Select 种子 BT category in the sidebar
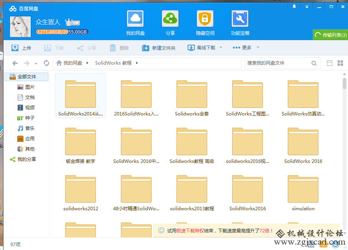This screenshot has width=348, height=250. (x=26, y=118)
